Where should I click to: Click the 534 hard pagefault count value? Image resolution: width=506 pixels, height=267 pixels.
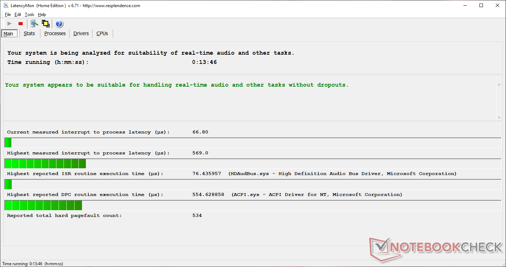coord(197,216)
